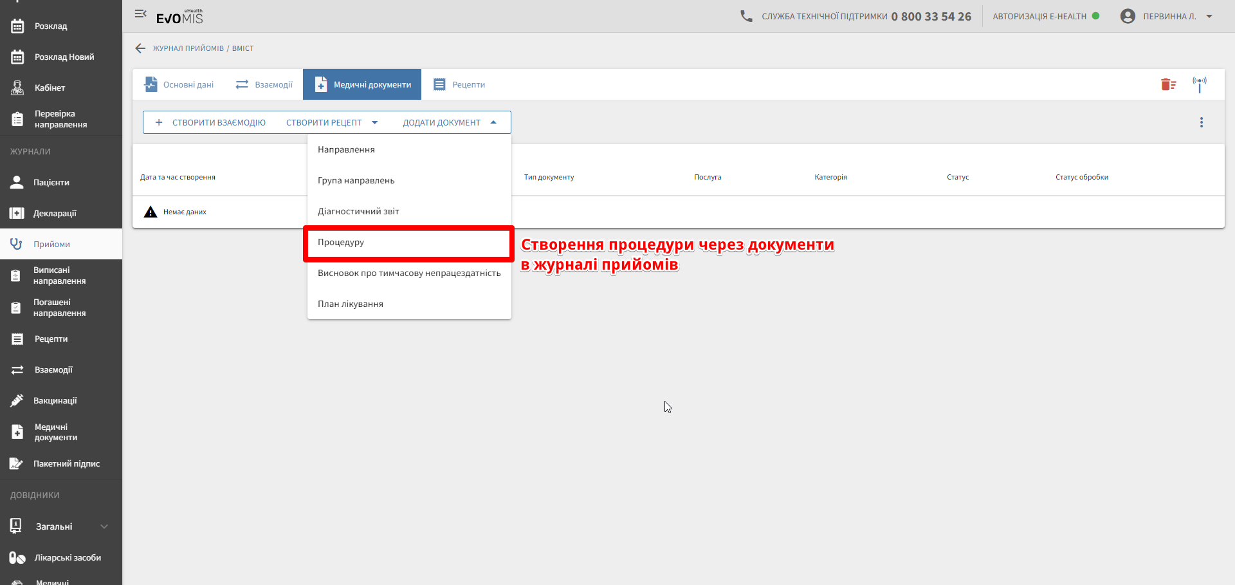Expand the Загальні section in the sidebar

click(x=59, y=526)
